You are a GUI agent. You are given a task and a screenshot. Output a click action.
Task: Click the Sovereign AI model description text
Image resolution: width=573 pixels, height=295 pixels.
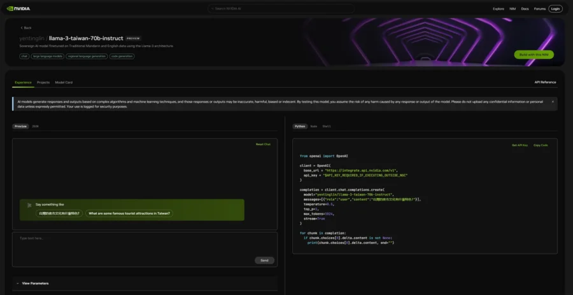coord(97,47)
